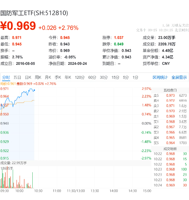Click the latest price dot on the intraday line

34,90
